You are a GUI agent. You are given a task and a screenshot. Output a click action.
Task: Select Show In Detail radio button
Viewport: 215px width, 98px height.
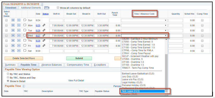(x=8, y=81)
